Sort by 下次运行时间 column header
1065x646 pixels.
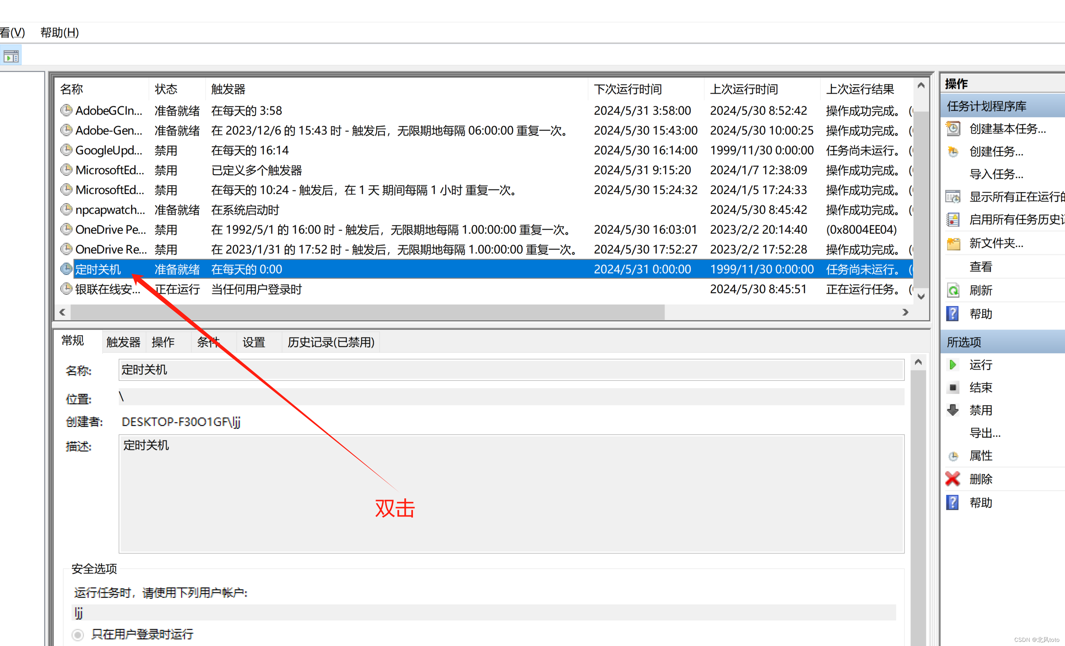point(646,89)
